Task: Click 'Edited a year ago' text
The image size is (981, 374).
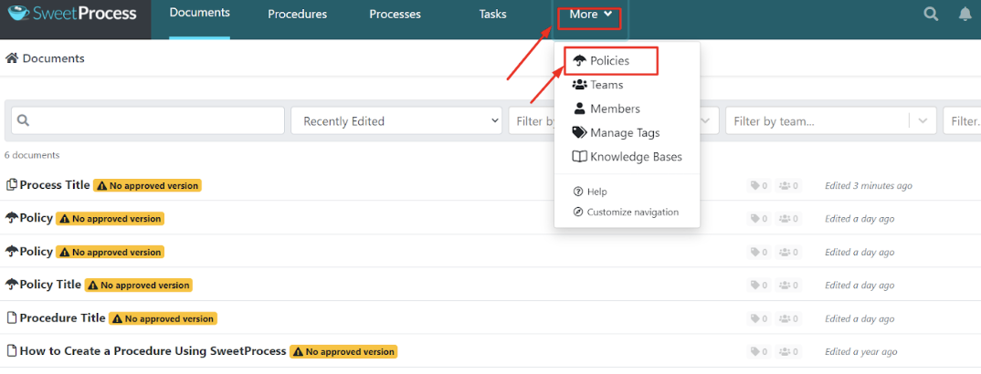Action: coord(860,351)
